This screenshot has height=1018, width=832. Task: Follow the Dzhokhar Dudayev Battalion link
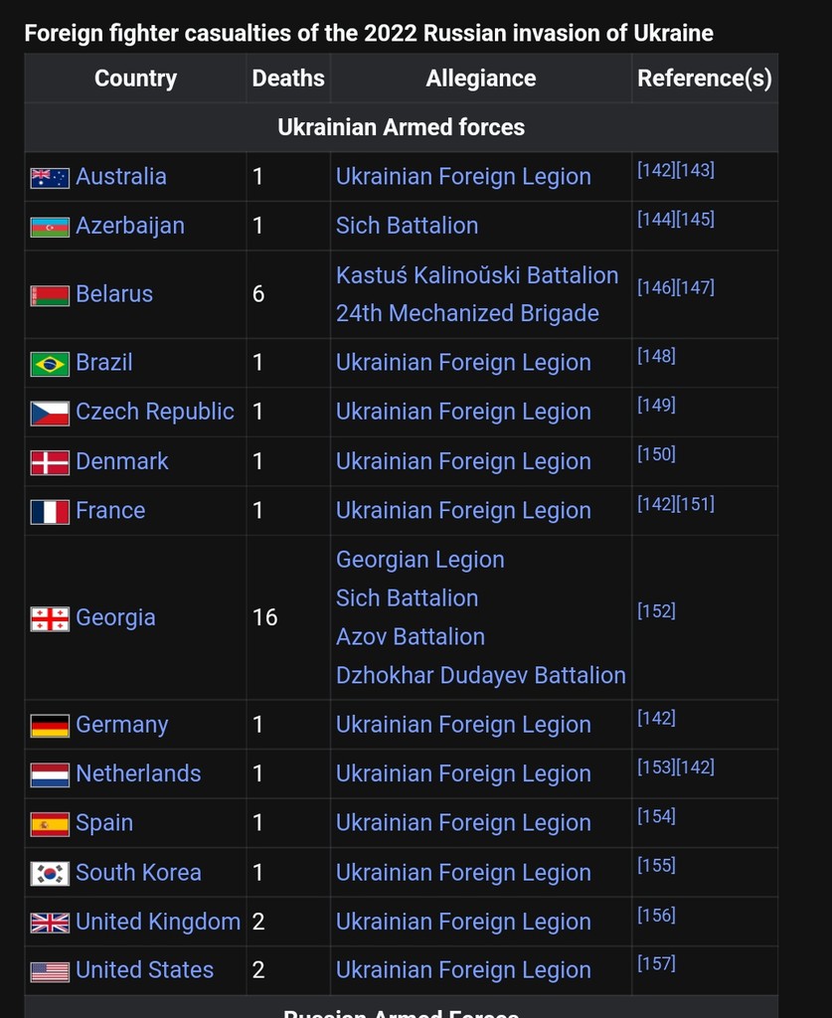pyautogui.click(x=481, y=675)
